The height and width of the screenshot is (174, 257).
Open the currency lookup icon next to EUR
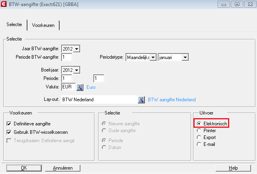coord(79,87)
